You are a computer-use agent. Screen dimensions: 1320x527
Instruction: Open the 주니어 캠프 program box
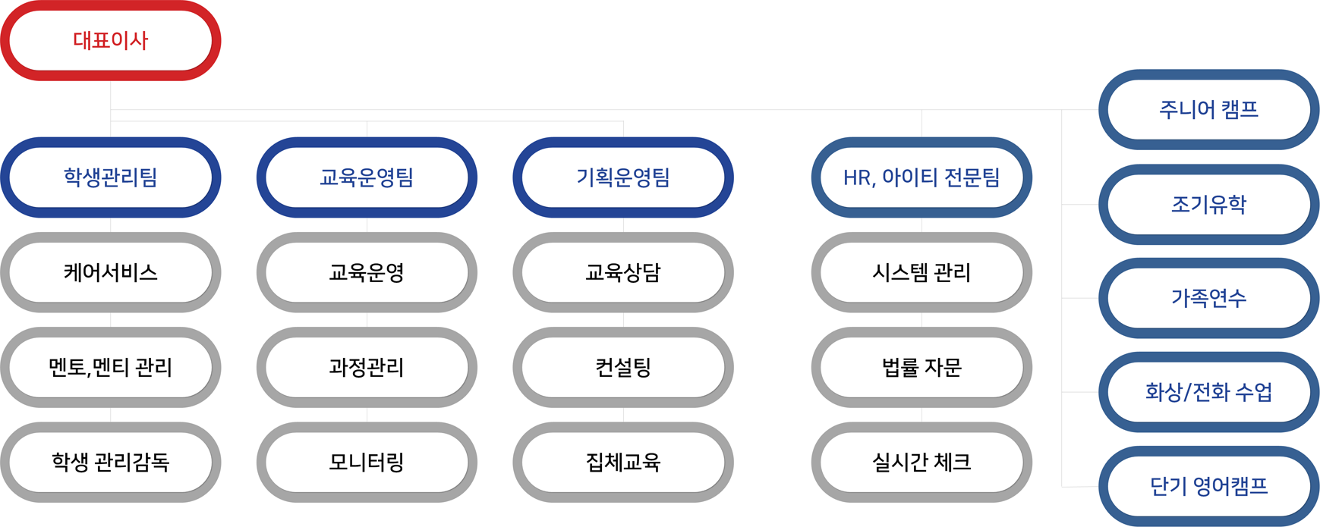tap(1209, 110)
